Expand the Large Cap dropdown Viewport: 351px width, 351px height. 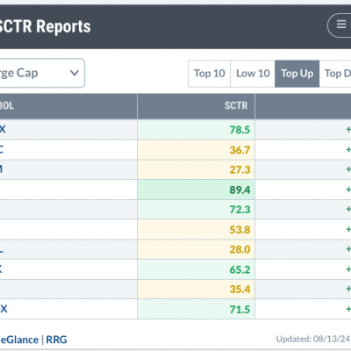(x=42, y=73)
